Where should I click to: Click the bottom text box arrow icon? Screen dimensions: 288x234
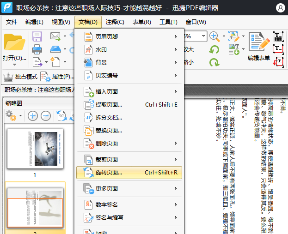pos(278,62)
